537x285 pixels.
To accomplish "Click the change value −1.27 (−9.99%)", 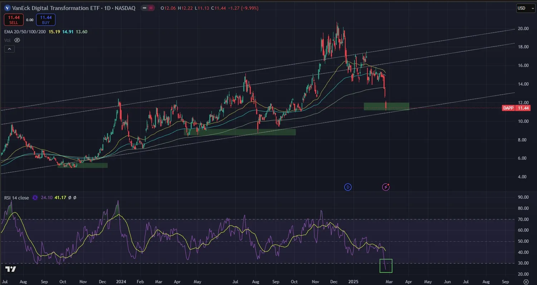I will point(243,8).
